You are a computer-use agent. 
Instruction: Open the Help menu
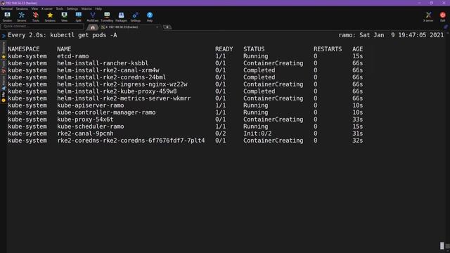coord(98,8)
